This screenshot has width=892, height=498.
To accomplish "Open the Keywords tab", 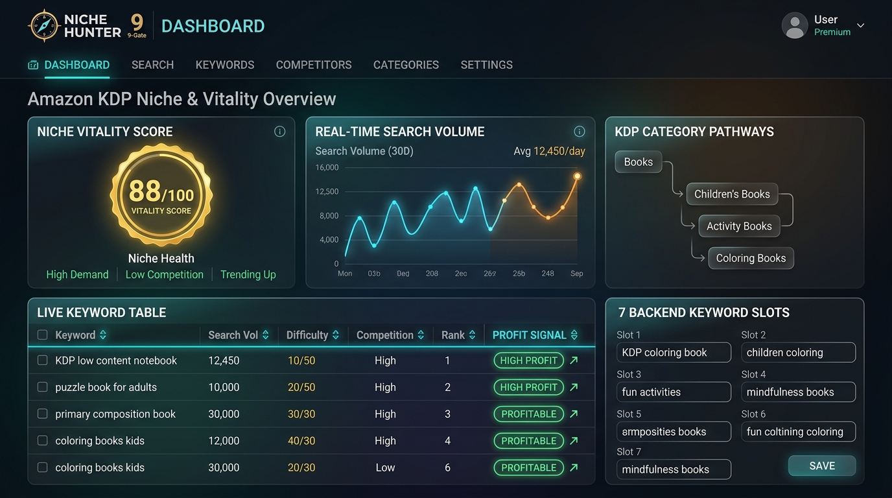I will 225,65.
